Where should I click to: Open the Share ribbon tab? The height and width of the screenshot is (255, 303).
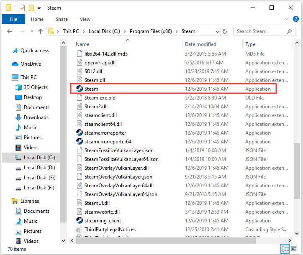coord(62,19)
